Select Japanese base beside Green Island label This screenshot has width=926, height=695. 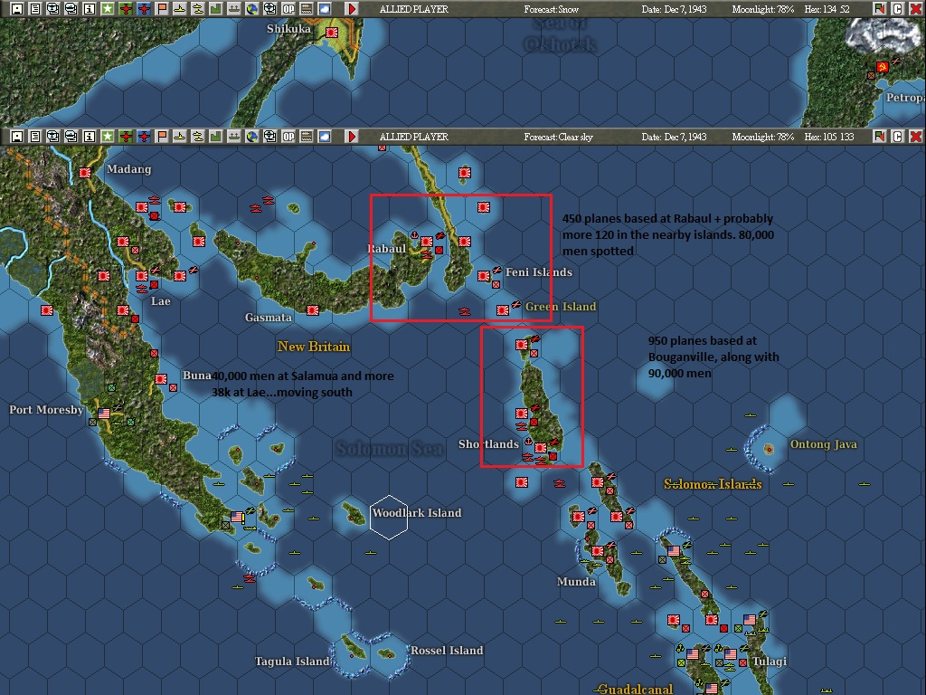point(503,310)
